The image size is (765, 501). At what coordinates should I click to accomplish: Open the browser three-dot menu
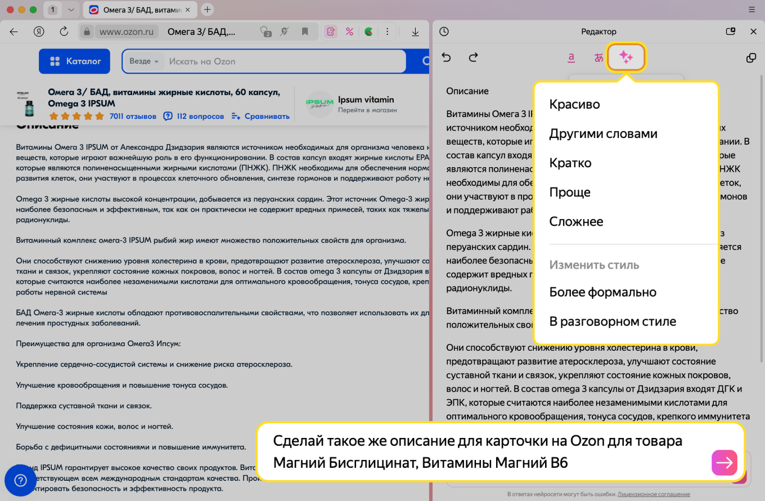(388, 32)
